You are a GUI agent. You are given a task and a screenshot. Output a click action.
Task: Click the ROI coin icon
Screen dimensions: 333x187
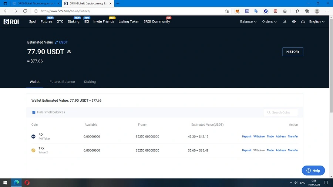[x=33, y=136]
